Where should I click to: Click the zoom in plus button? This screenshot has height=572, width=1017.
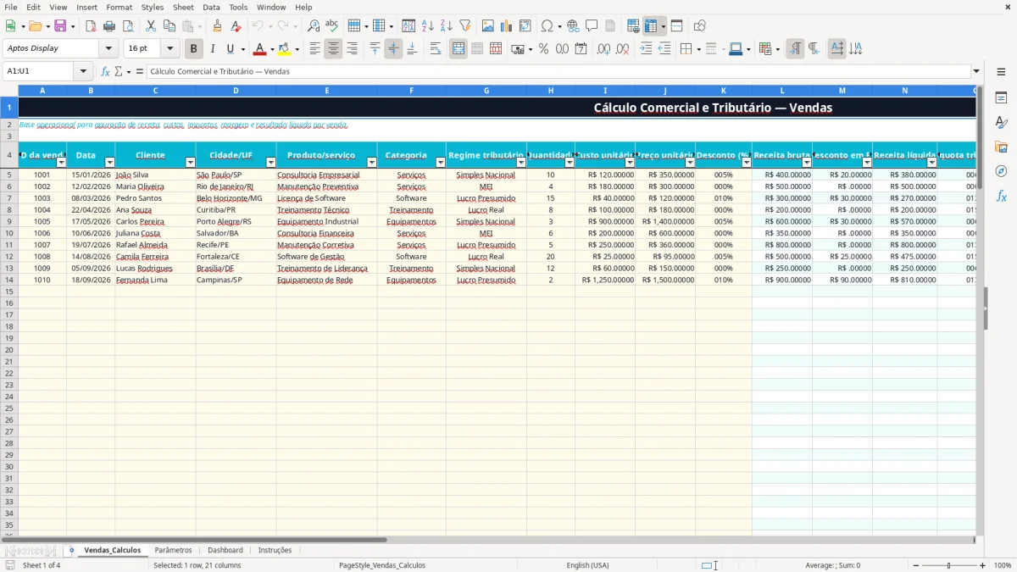[x=983, y=565]
